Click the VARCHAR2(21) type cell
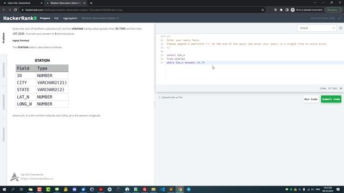Screen dimensions: 344x193 (52, 83)
